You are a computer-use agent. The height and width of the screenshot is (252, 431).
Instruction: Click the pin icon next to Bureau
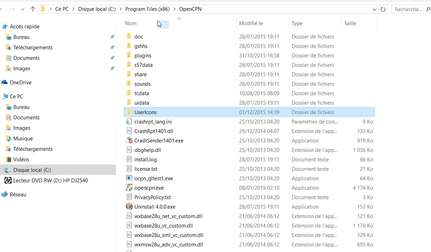click(112, 37)
